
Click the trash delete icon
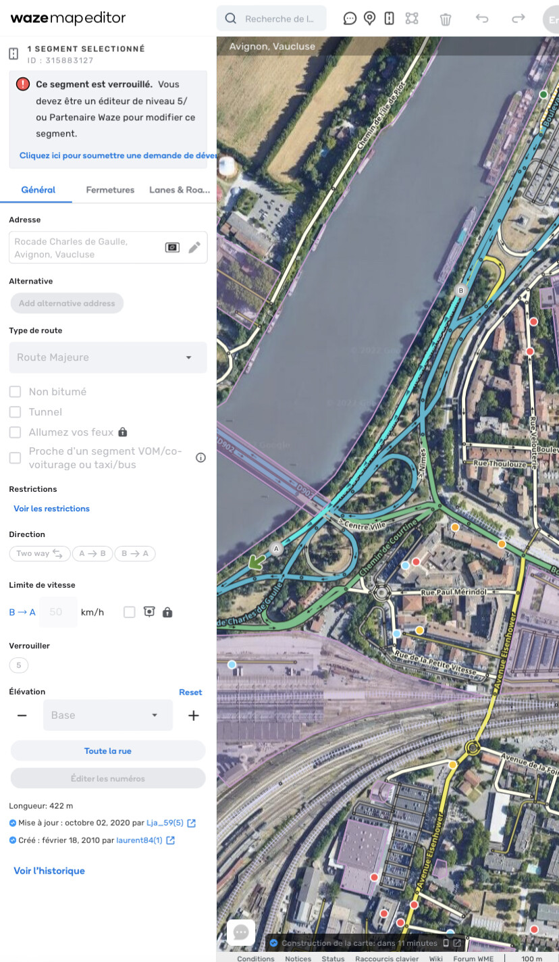pyautogui.click(x=446, y=19)
